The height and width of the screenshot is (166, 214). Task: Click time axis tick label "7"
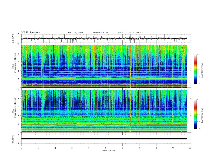coord(139,148)
